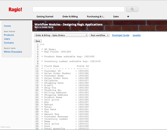Click the 'Field Name Field Id' header line

click(x=65, y=66)
